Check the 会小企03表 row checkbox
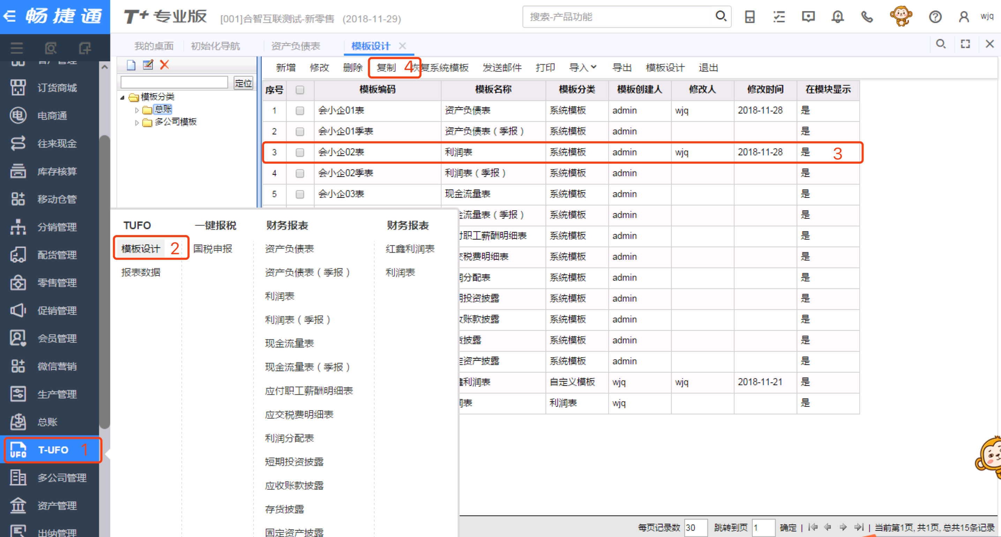Screen dimensions: 1001x537 300,194
